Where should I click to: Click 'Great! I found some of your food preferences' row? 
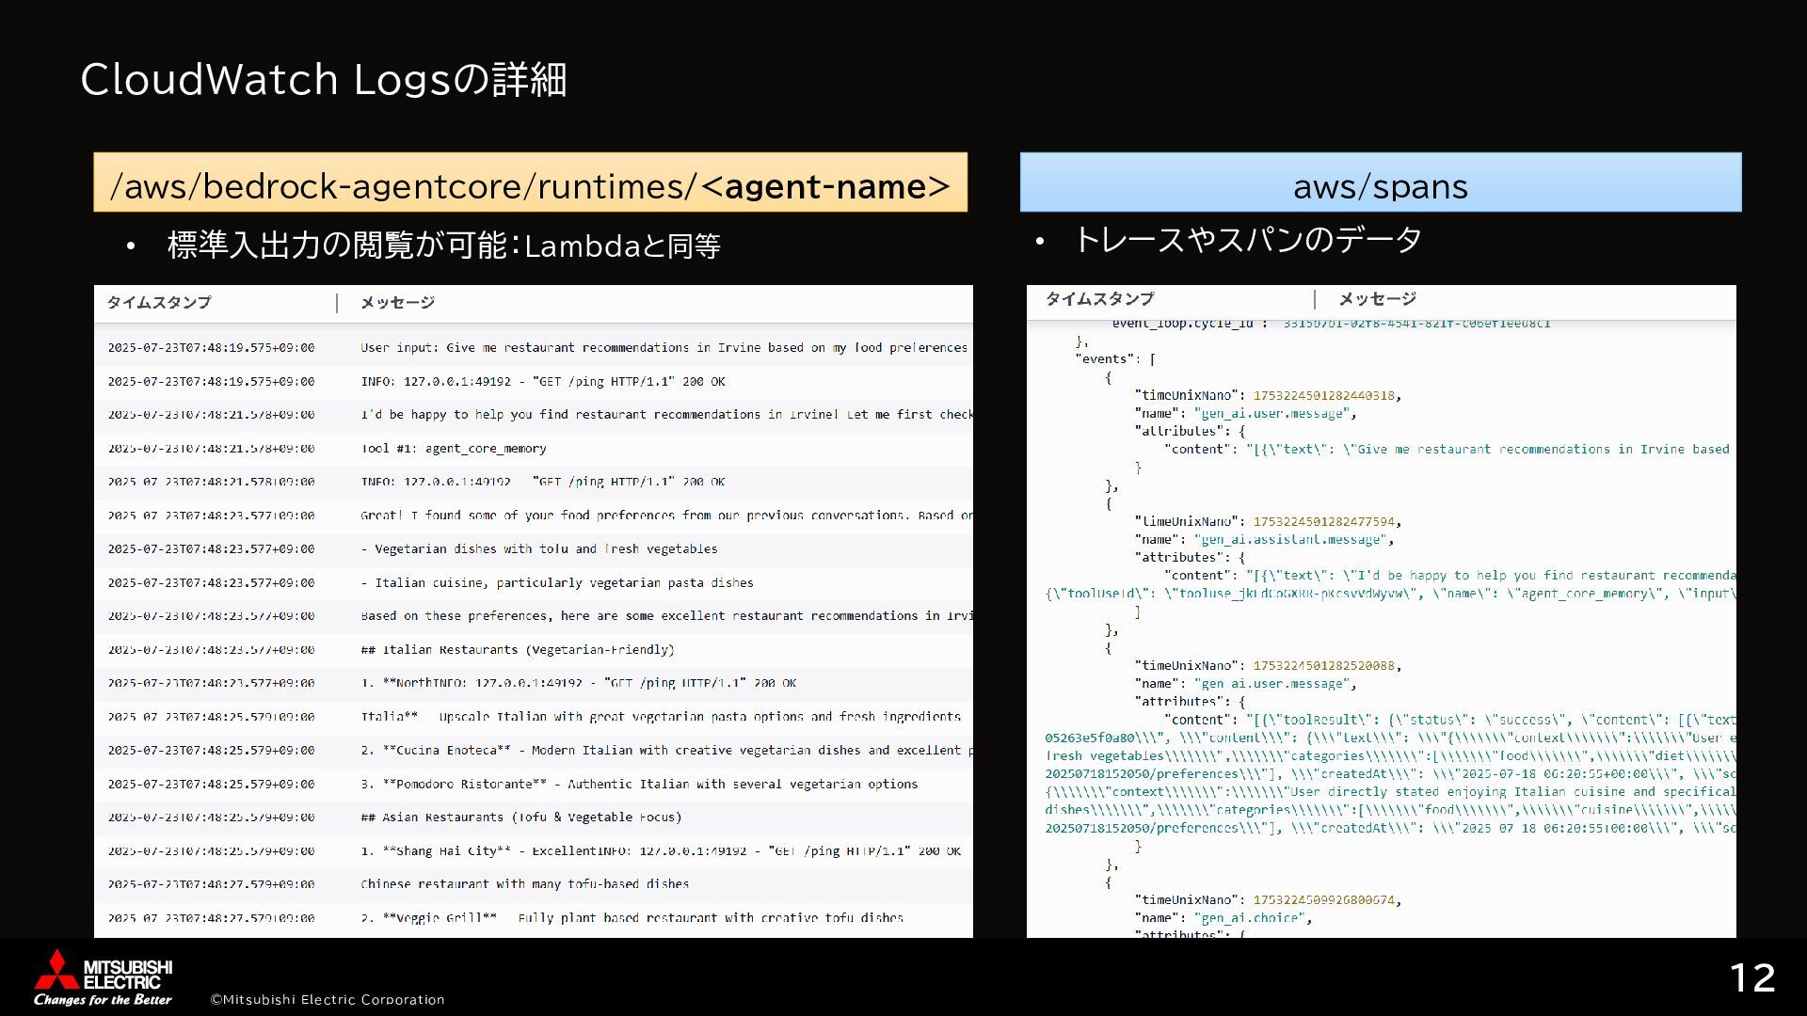[534, 515]
